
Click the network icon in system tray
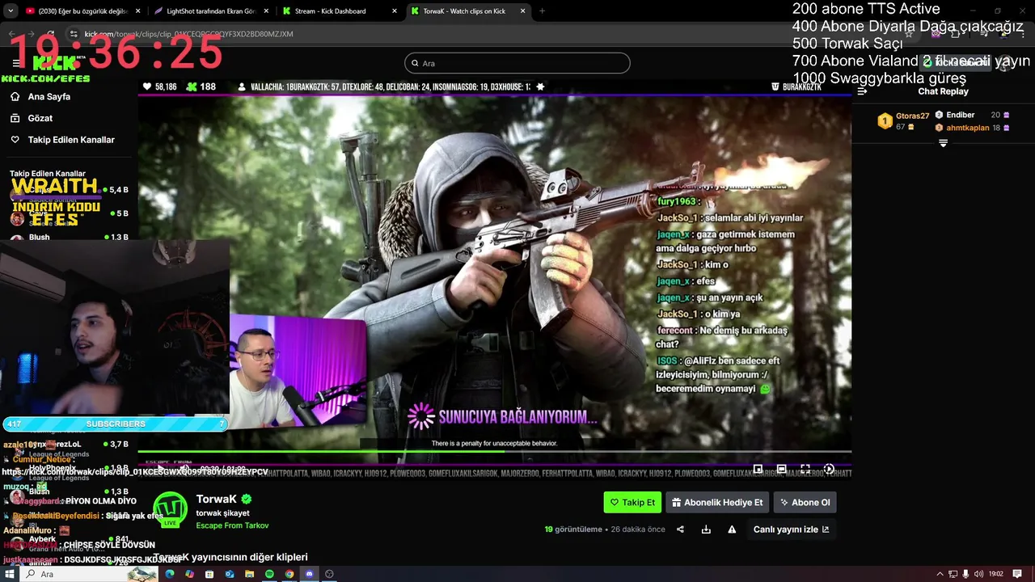coord(953,574)
